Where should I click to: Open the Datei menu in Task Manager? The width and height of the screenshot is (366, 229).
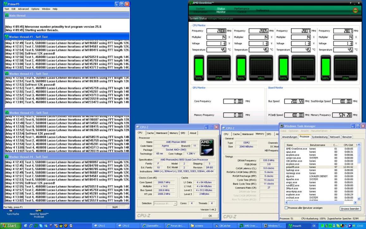(283, 131)
